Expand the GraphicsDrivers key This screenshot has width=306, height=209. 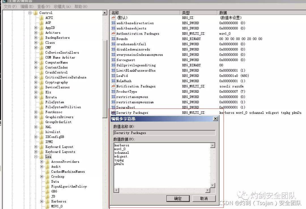point(36,117)
